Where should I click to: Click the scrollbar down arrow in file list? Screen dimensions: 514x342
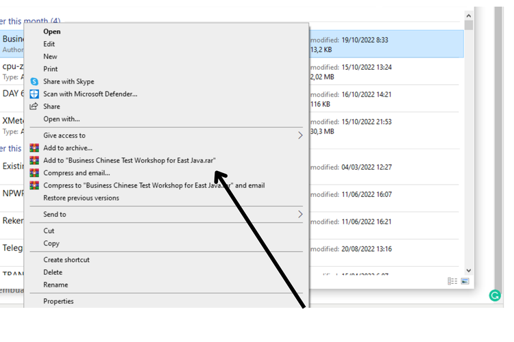(469, 271)
